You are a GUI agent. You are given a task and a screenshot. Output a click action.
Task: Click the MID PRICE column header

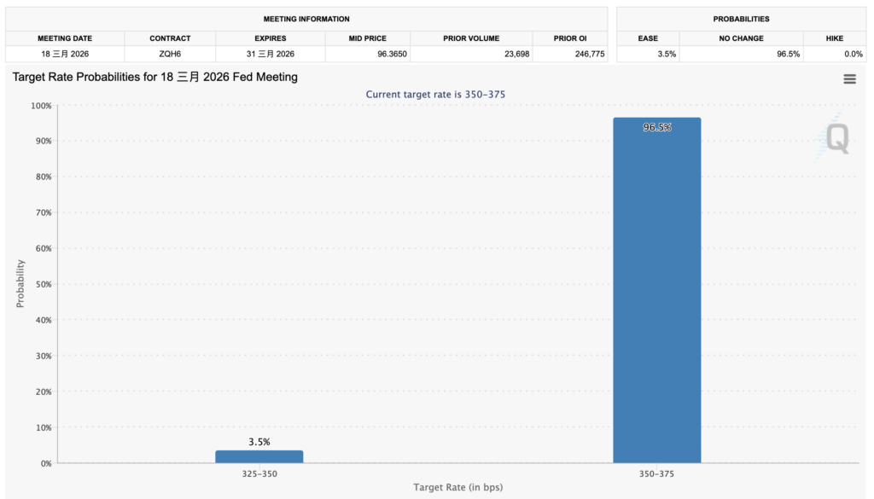tap(367, 38)
